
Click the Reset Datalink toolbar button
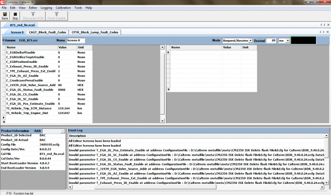click(56, 16)
